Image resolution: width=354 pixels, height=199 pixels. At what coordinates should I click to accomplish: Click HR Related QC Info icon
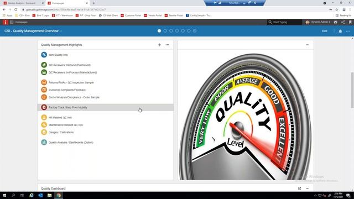pyautogui.click(x=44, y=118)
